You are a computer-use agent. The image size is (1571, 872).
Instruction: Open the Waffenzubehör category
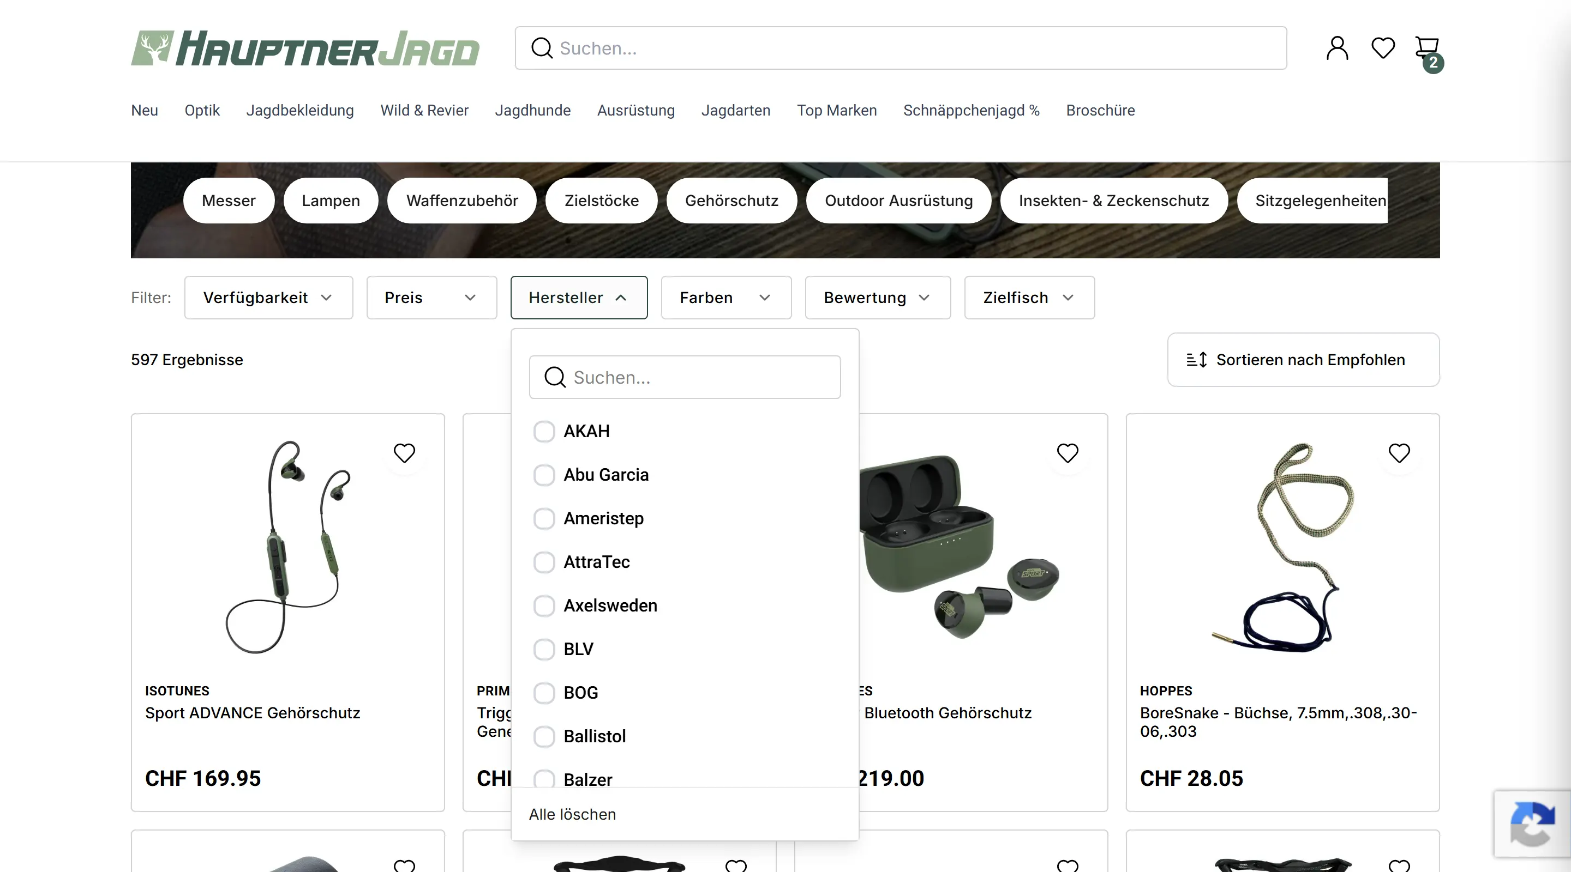461,201
